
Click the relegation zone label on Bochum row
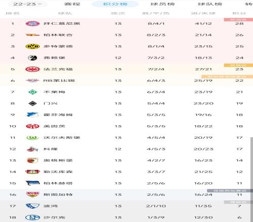(x=238, y=202)
